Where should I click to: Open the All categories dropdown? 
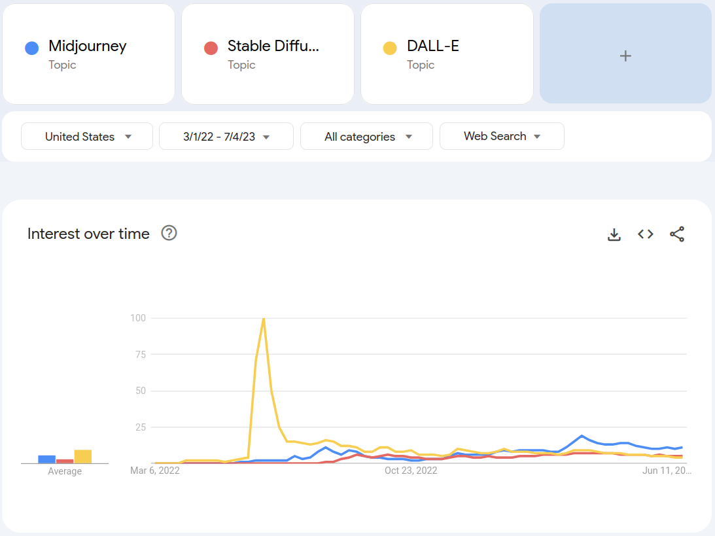click(x=366, y=136)
